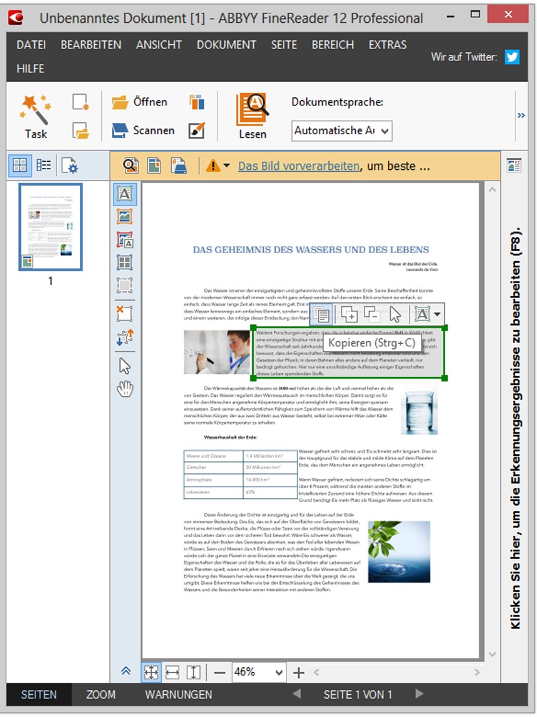537x717 pixels.
Task: Click the copy icon above selected area
Action: pos(322,314)
